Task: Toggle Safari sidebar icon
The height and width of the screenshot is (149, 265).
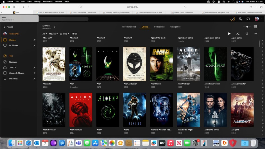Action: pyautogui.click(x=15, y=7)
